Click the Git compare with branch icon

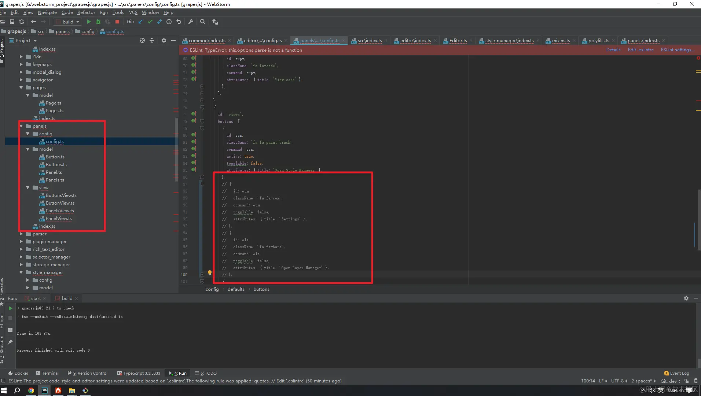click(159, 22)
